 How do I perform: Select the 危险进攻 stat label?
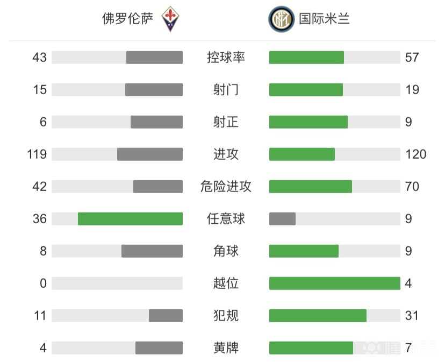[226, 187]
